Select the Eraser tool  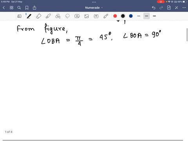(x=39, y=16)
